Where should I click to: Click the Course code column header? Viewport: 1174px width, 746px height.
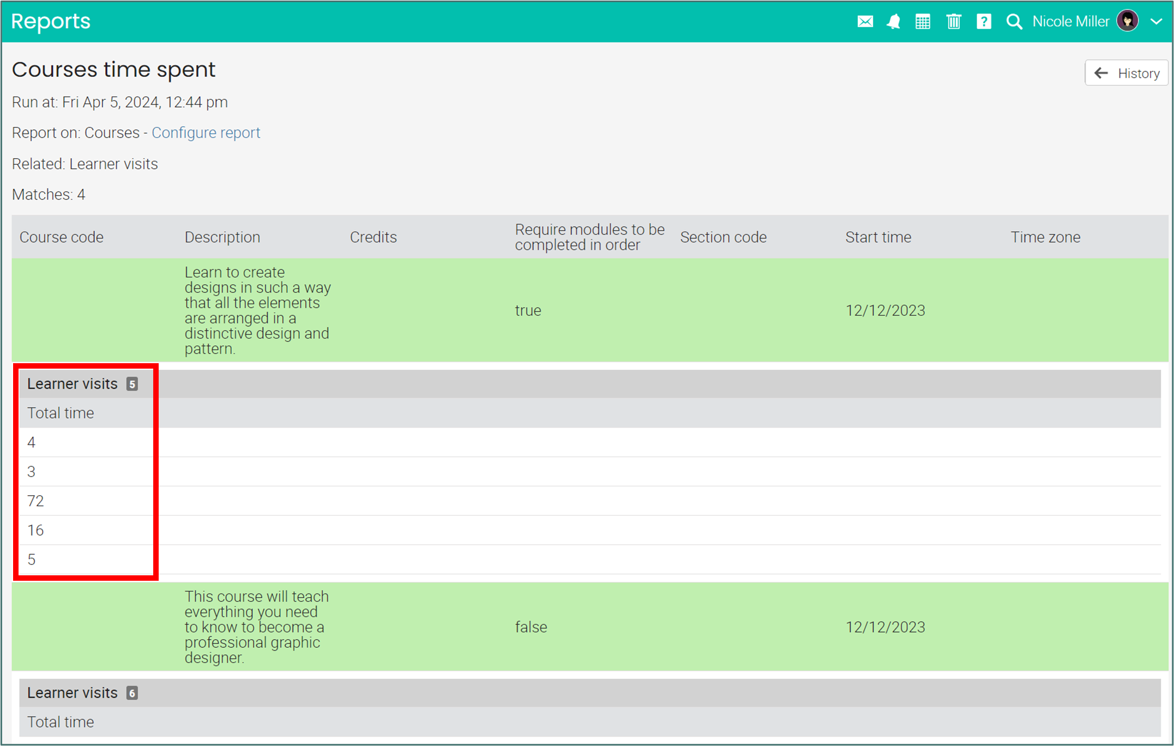pyautogui.click(x=62, y=237)
